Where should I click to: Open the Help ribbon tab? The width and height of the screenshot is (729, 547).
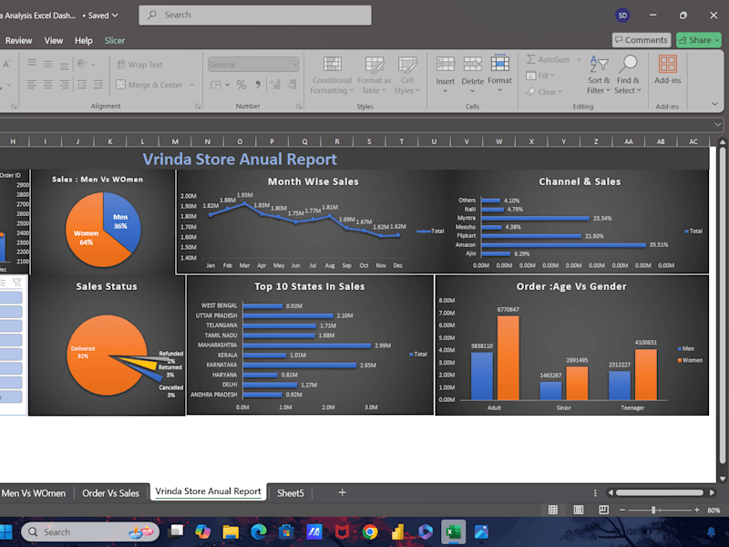coord(84,40)
